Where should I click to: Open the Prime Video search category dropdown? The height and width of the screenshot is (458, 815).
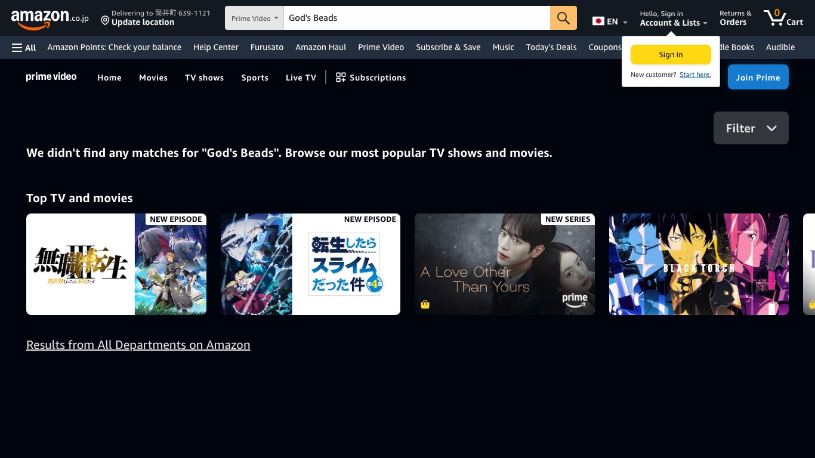[255, 18]
